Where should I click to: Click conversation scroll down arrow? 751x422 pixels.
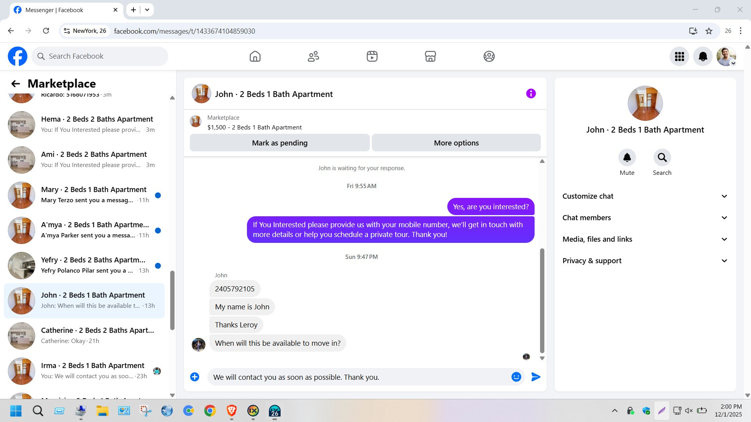coord(542,358)
